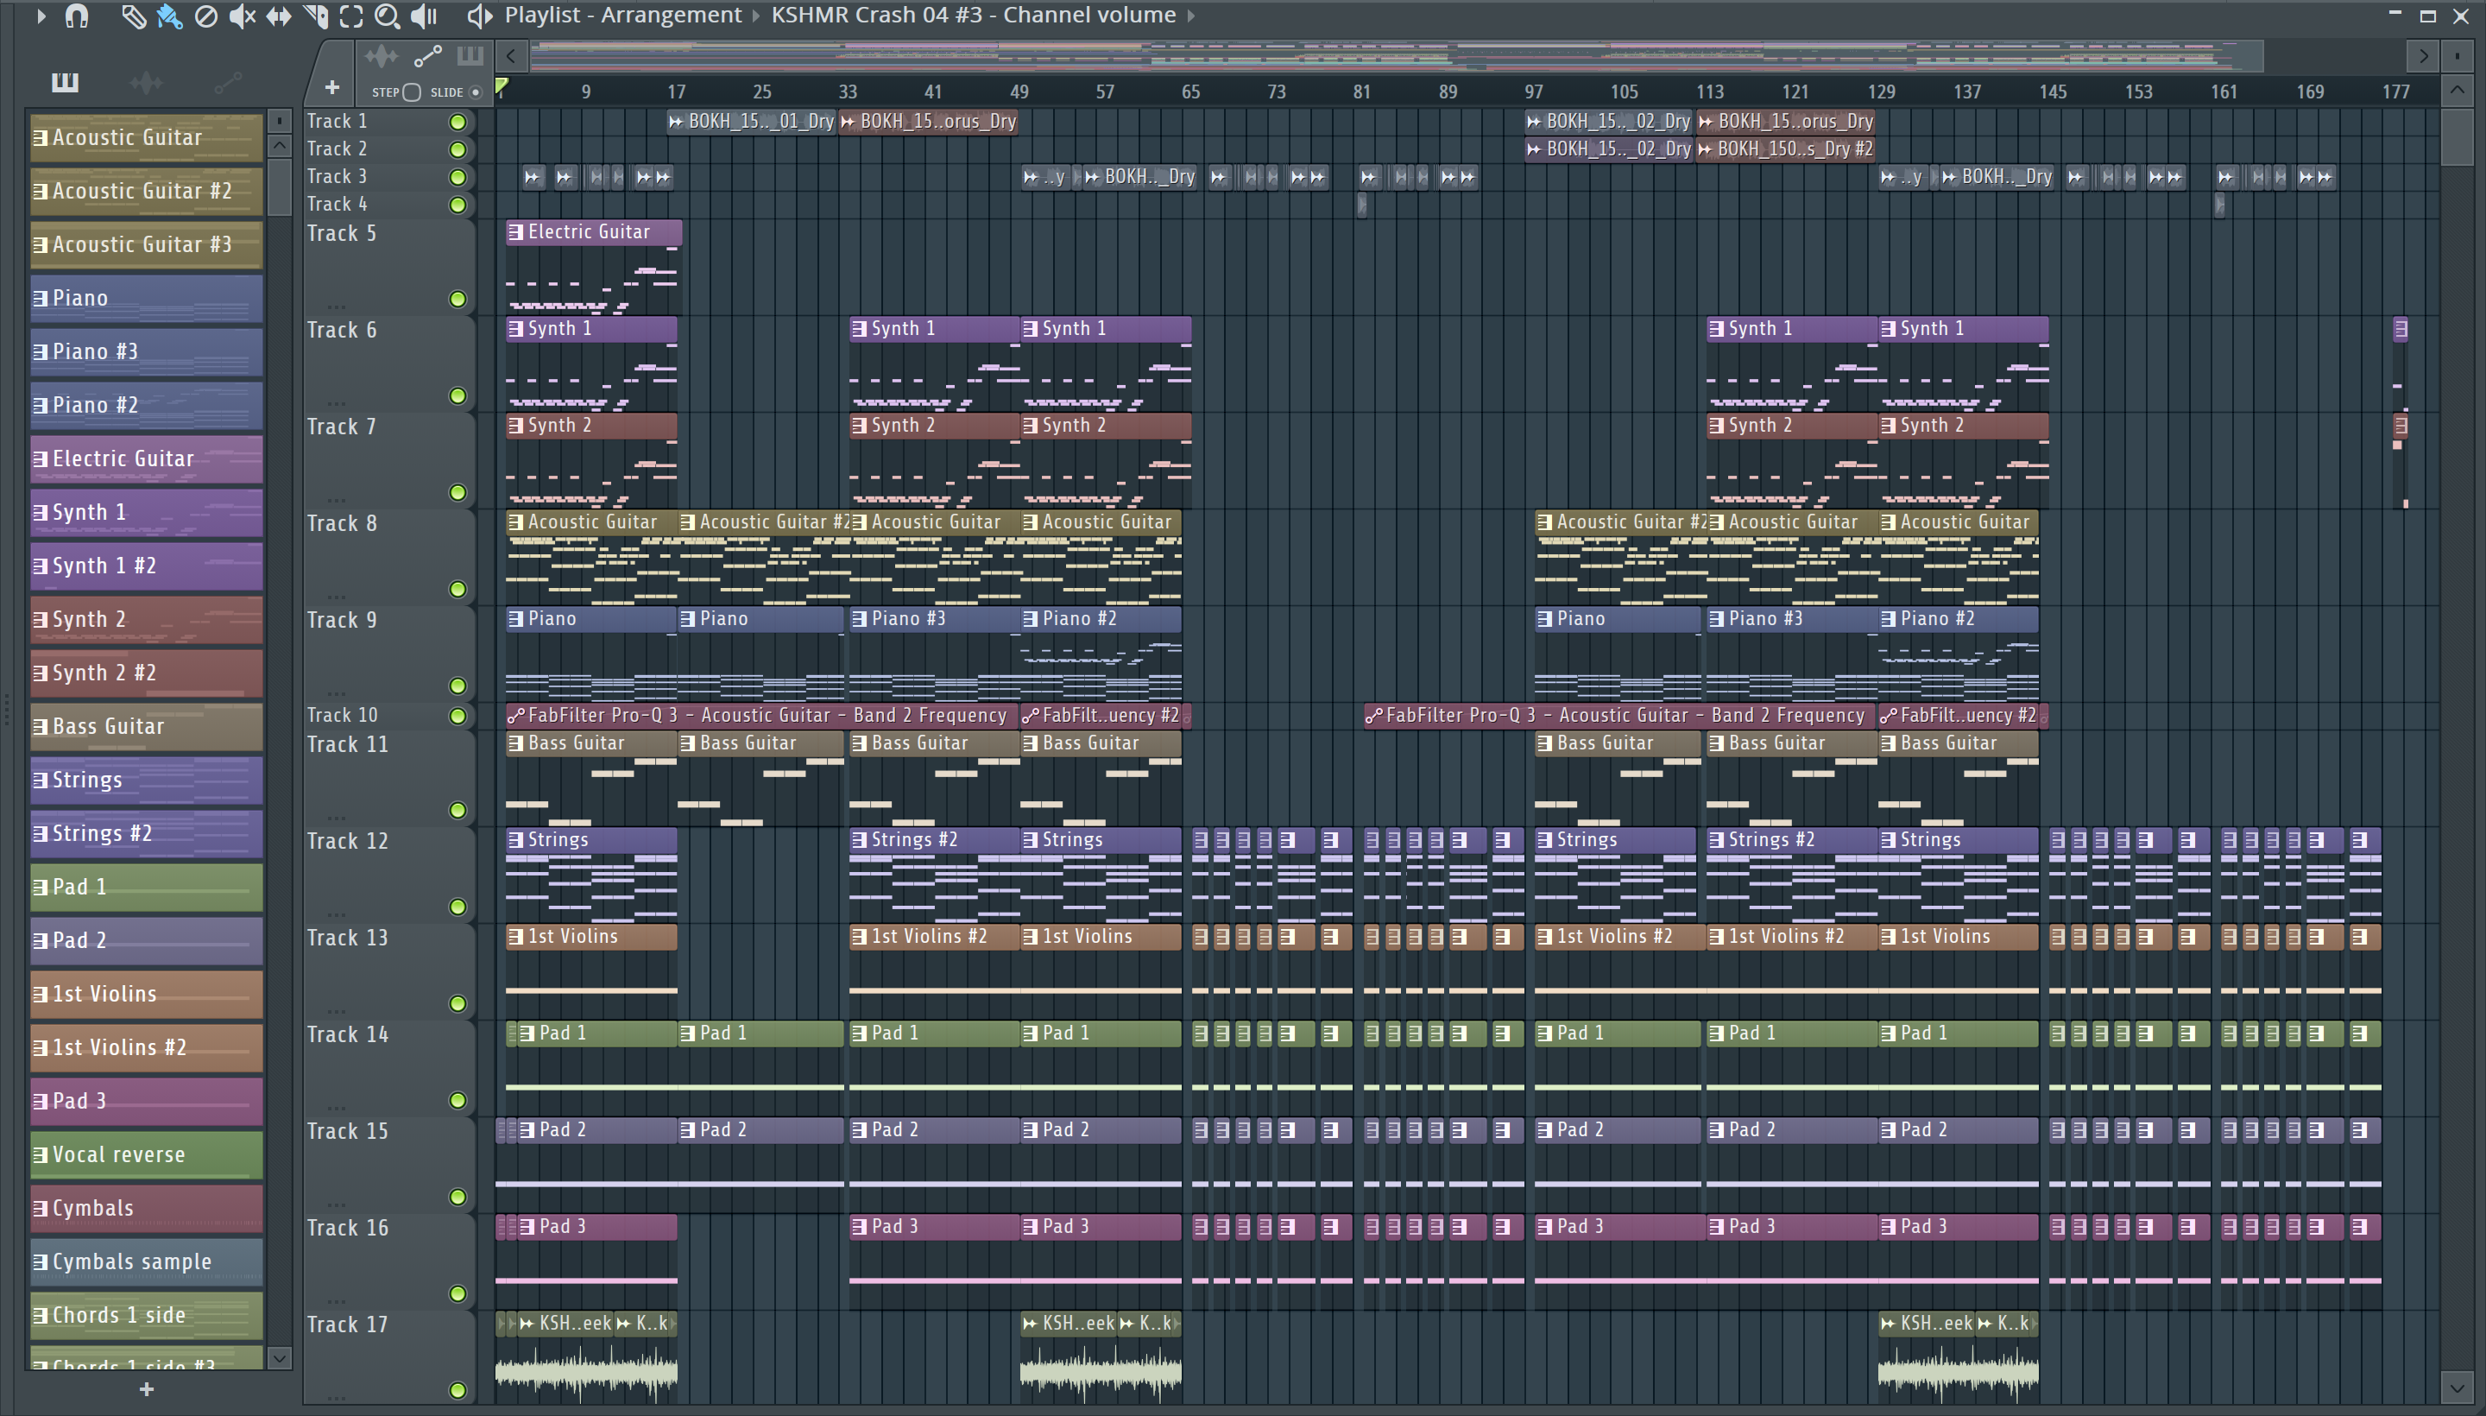Viewport: 2486px width, 1416px height.
Task: Open Track 11 options dots
Action: pyautogui.click(x=337, y=818)
